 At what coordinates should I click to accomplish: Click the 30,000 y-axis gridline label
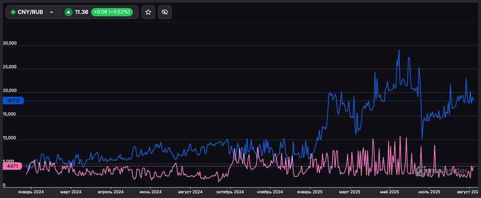click(10, 44)
